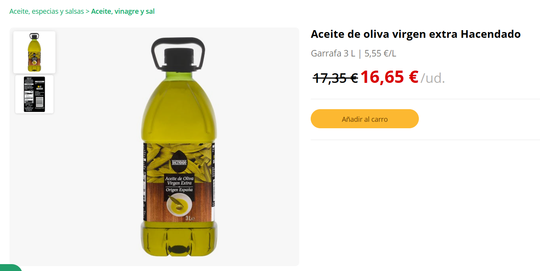Click the green circular widget at bottom-left corner

[x=11, y=268]
